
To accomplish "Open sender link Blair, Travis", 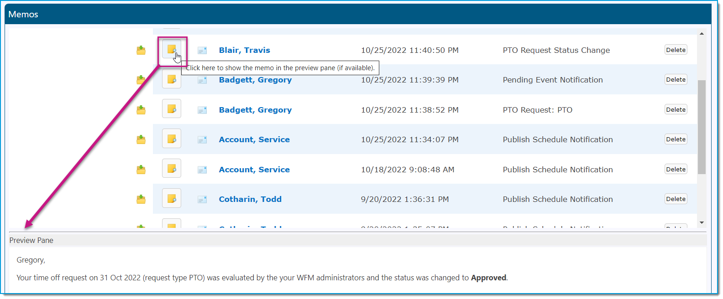I will pos(244,50).
